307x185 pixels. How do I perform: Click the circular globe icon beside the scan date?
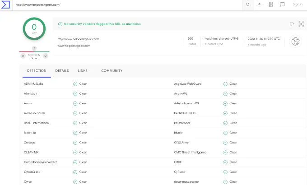tap(295, 42)
